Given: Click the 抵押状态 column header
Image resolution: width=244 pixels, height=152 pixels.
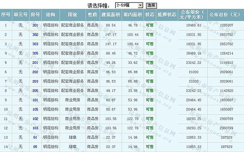Looking at the screenshot, I should click(167, 15).
